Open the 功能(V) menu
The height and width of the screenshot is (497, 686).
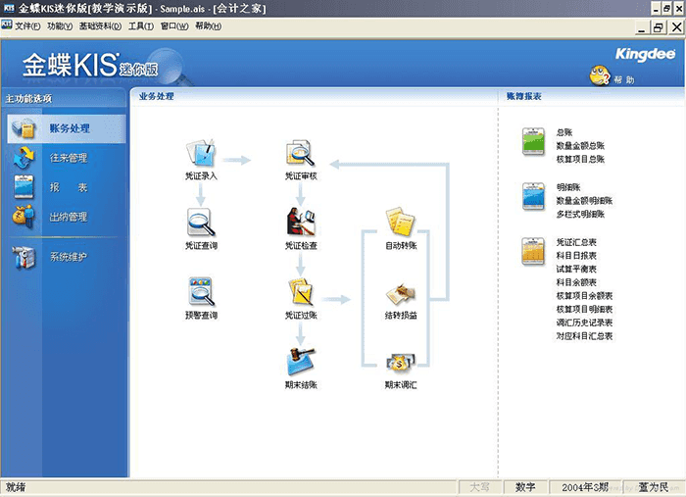(x=60, y=26)
